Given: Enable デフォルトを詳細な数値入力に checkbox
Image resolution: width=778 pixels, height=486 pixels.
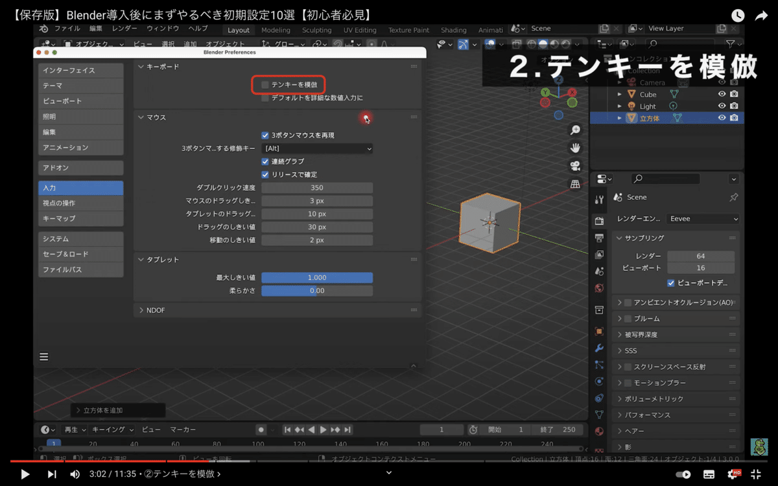Looking at the screenshot, I should (265, 98).
